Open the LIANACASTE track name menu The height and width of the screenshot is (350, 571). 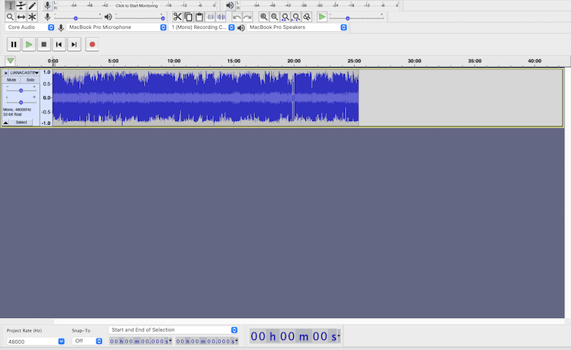click(x=24, y=72)
